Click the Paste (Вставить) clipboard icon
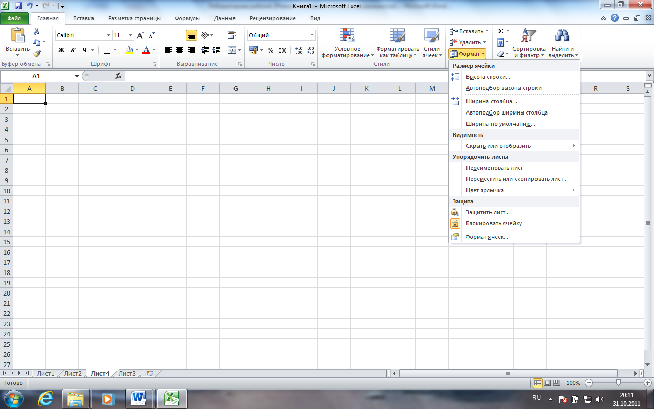This screenshot has height=409, width=654. coord(17,36)
